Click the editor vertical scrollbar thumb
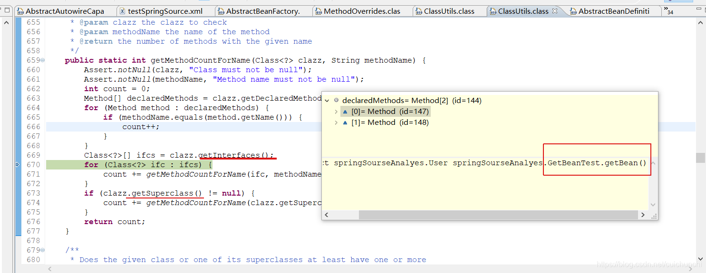Screen dimensions: 706x273 (x=700, y=158)
